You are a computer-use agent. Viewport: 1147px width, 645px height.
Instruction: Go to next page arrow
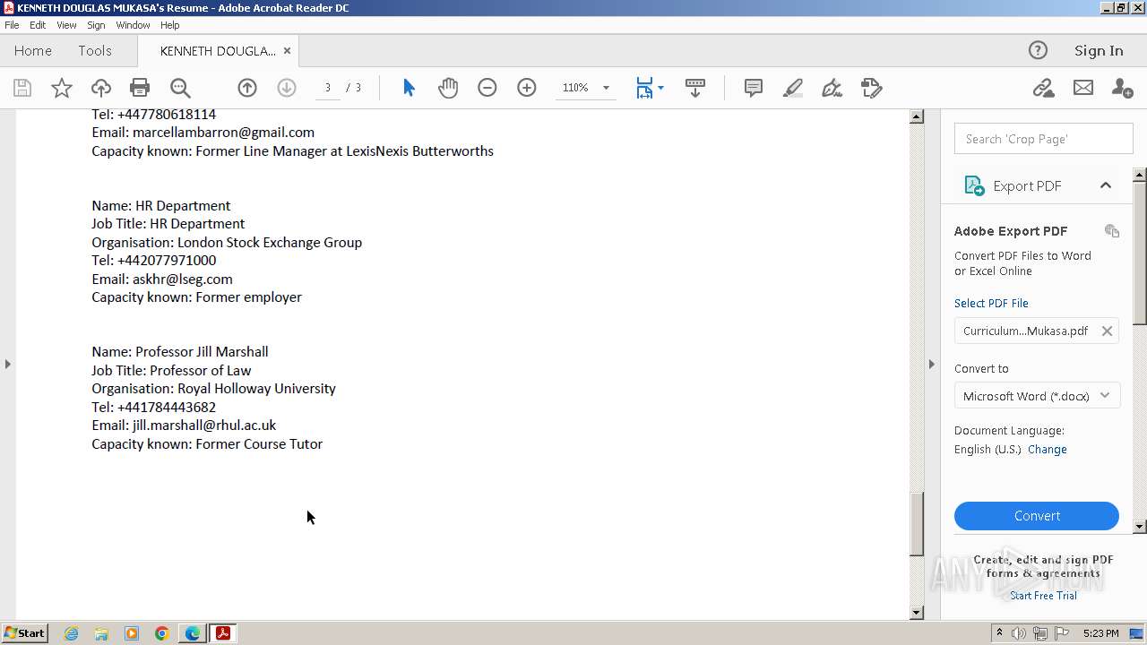click(x=287, y=88)
